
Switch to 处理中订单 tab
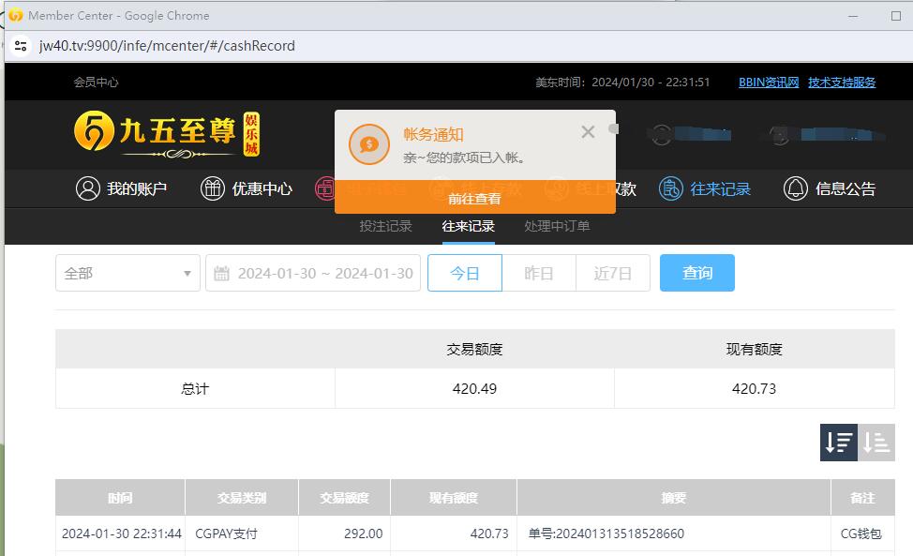(557, 226)
